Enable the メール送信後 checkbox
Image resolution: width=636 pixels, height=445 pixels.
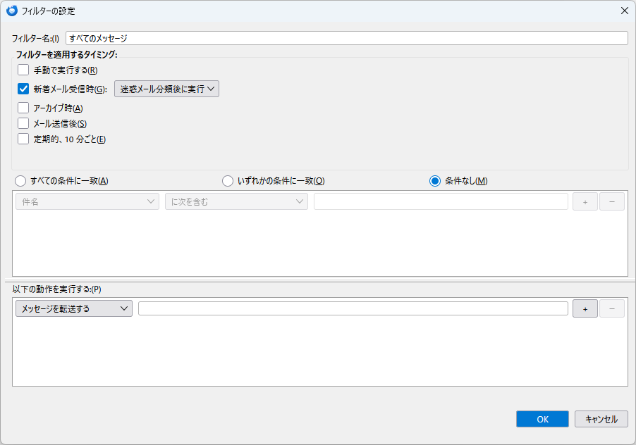23,123
